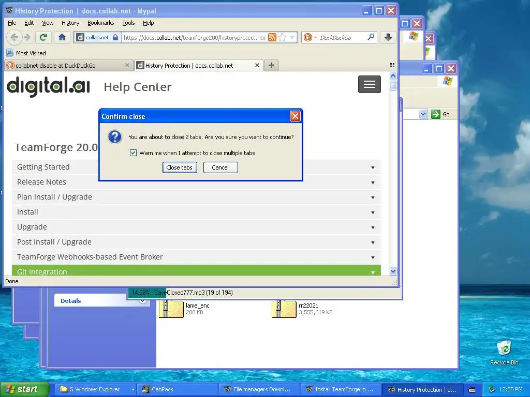Click the URL address field
Image resolution: width=530 pixels, height=397 pixels.
coord(195,37)
